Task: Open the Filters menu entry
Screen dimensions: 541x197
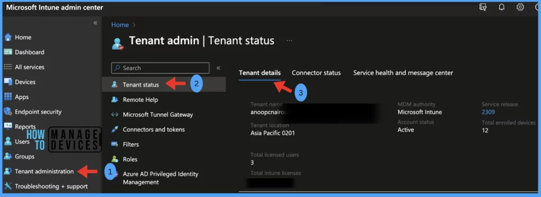Action: [x=131, y=144]
